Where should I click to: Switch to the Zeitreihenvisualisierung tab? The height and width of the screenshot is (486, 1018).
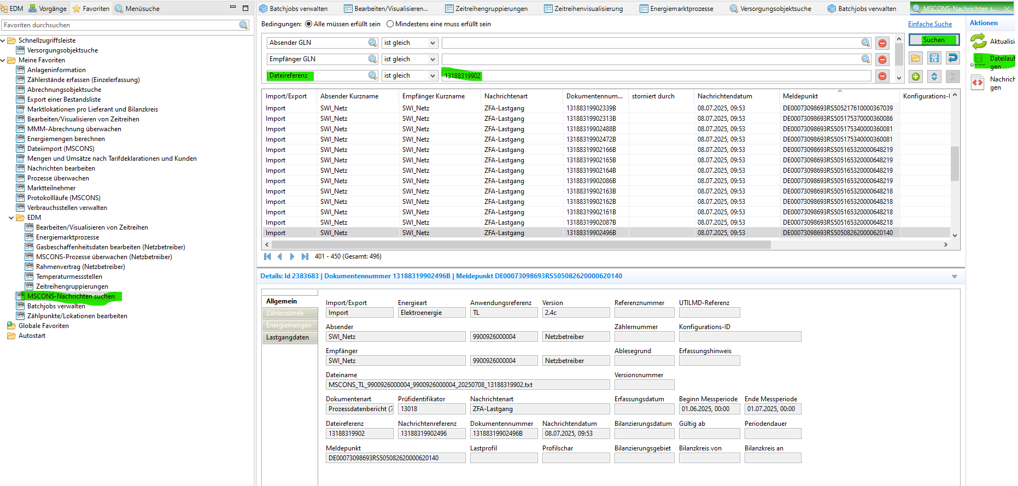click(583, 8)
